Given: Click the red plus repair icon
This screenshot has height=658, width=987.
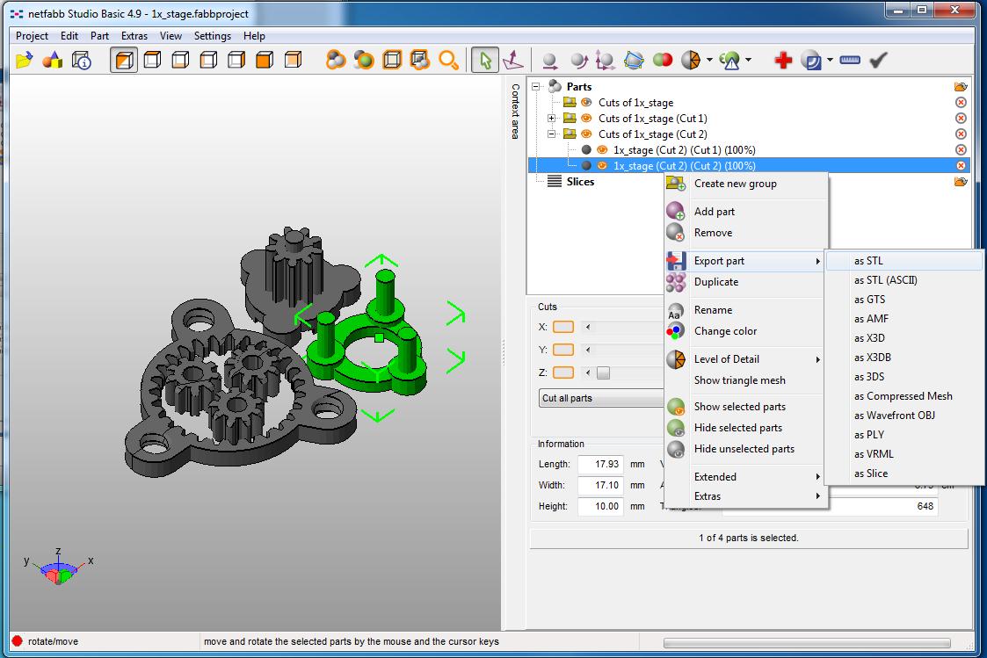Looking at the screenshot, I should (784, 61).
